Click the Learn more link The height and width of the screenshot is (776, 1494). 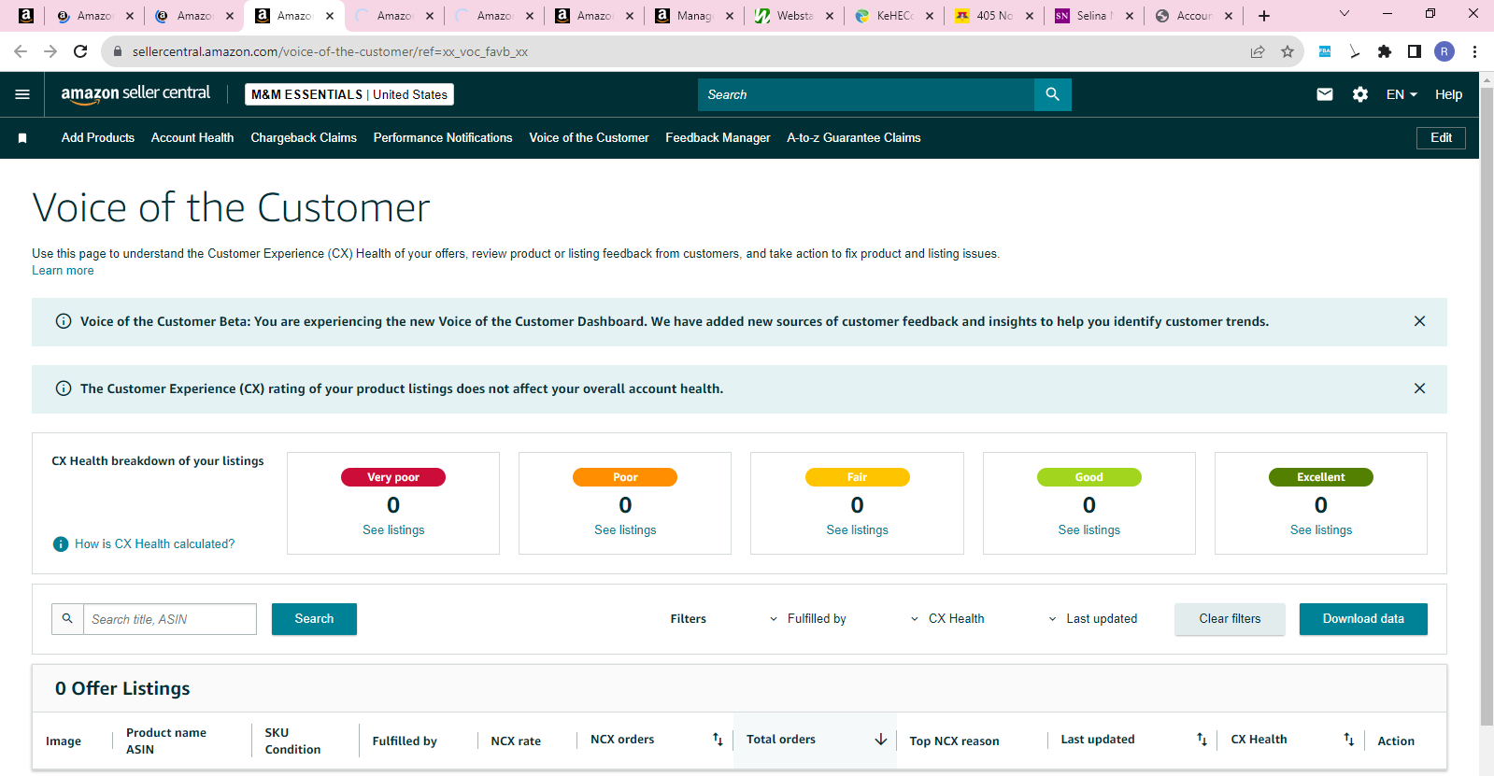tap(63, 270)
